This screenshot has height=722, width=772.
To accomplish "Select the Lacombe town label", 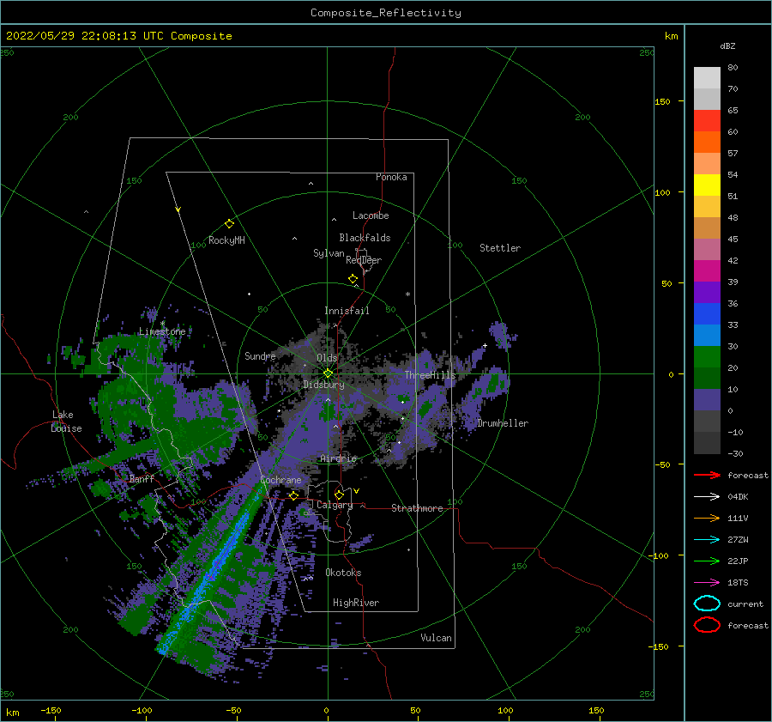I will coord(371,215).
